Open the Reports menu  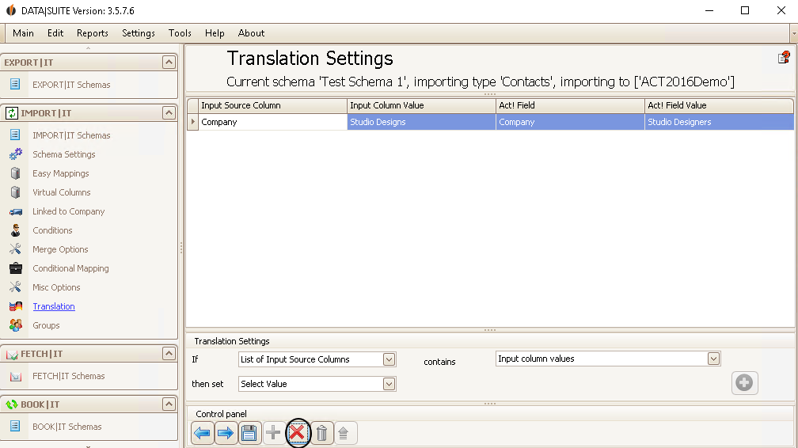pyautogui.click(x=93, y=33)
